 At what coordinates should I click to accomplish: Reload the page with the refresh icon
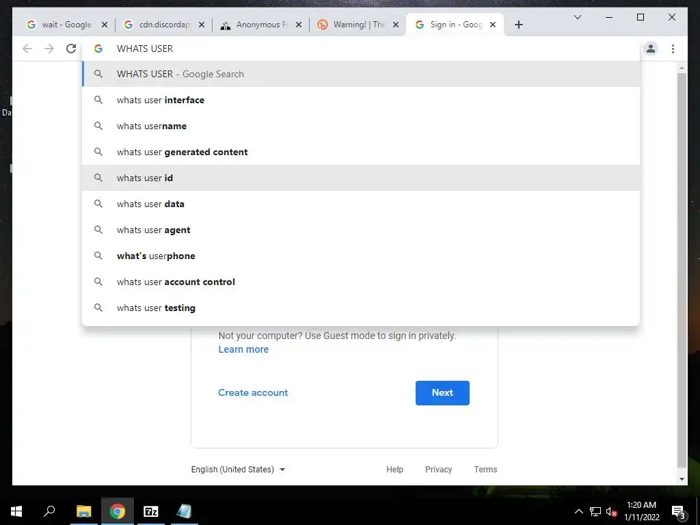(71, 49)
